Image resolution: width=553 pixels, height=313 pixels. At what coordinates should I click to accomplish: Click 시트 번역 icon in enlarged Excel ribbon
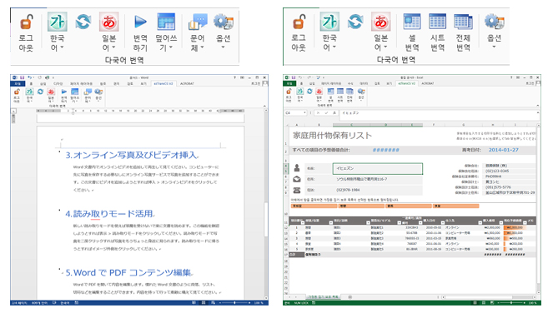[x=437, y=22]
